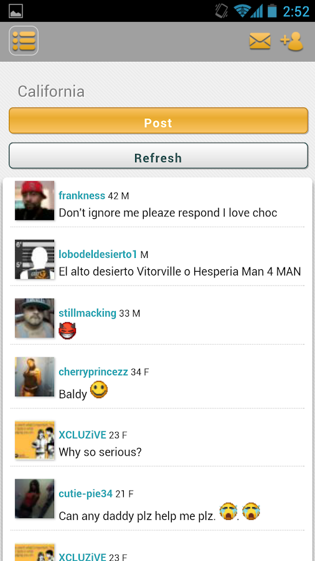Viewport: 315px width, 561px height.
Task: Tap the picture notification icon in status bar
Action: 16,11
